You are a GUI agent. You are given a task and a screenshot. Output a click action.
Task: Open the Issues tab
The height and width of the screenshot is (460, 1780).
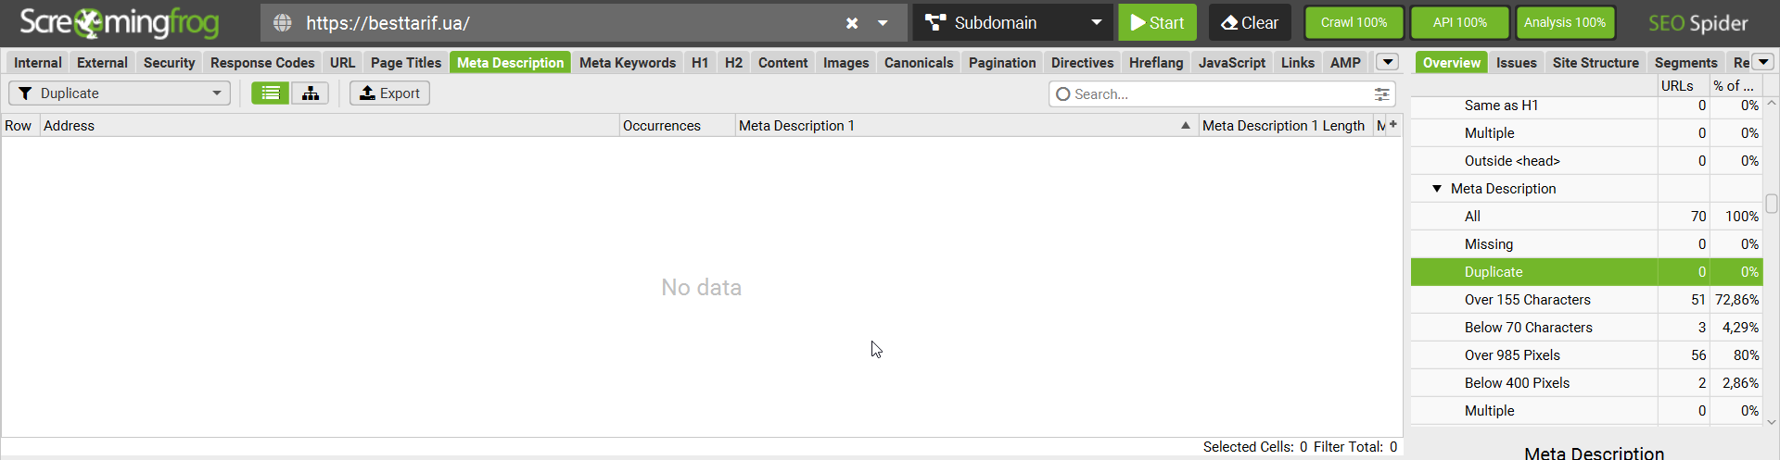[1517, 62]
